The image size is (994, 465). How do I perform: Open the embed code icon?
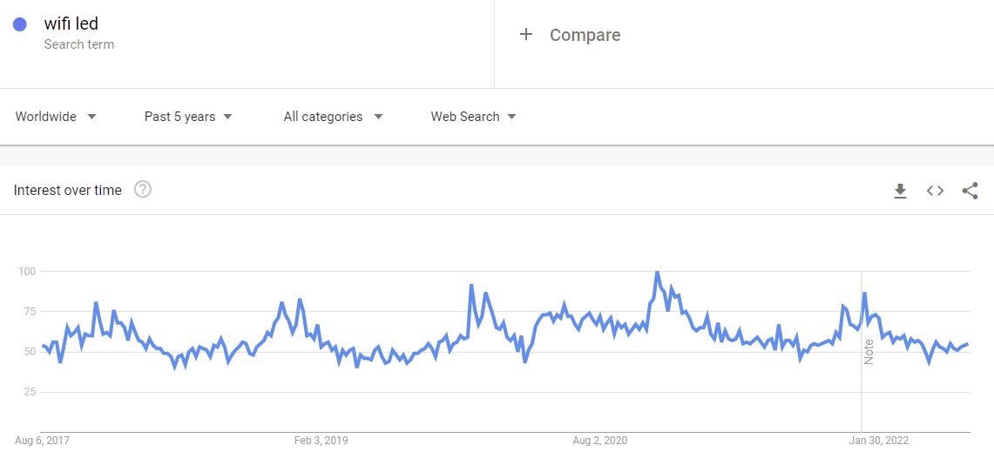click(935, 191)
